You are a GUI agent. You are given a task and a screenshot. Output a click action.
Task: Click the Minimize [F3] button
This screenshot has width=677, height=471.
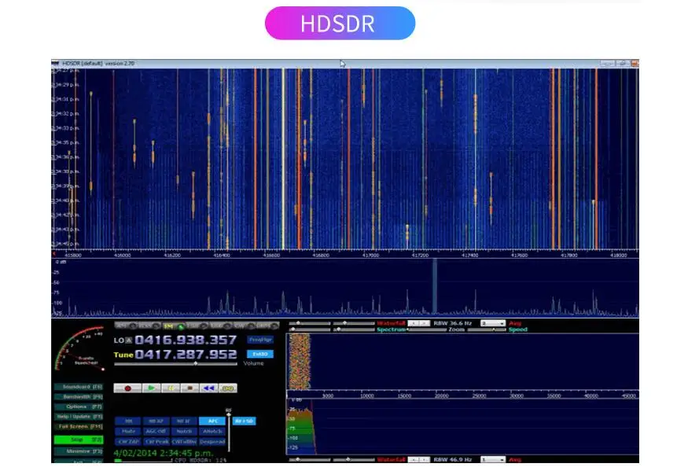point(79,451)
